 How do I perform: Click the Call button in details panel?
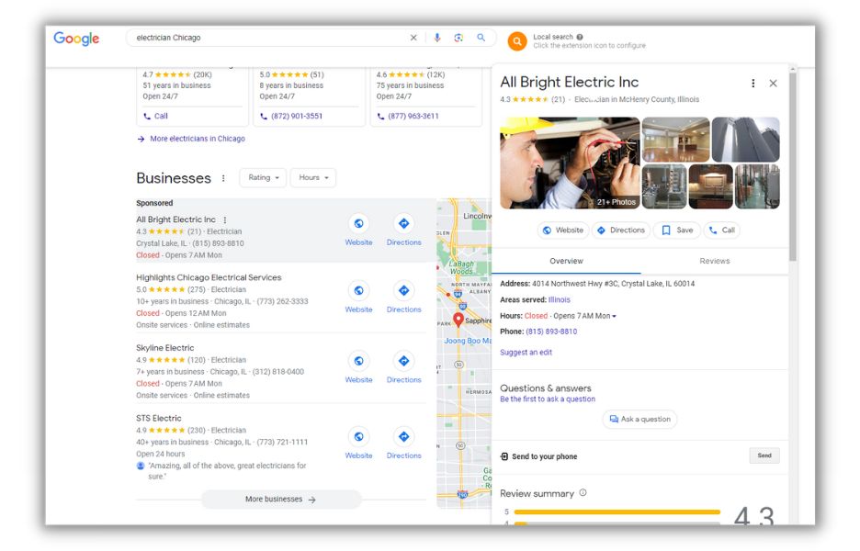point(722,231)
